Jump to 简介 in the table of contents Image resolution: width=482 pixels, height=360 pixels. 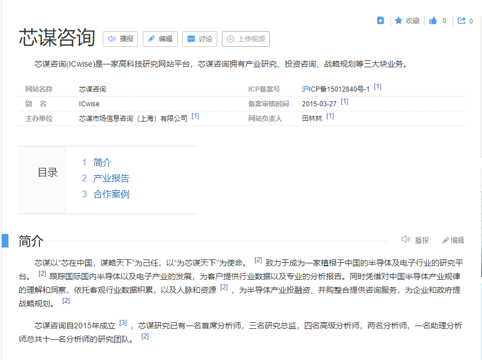102,162
